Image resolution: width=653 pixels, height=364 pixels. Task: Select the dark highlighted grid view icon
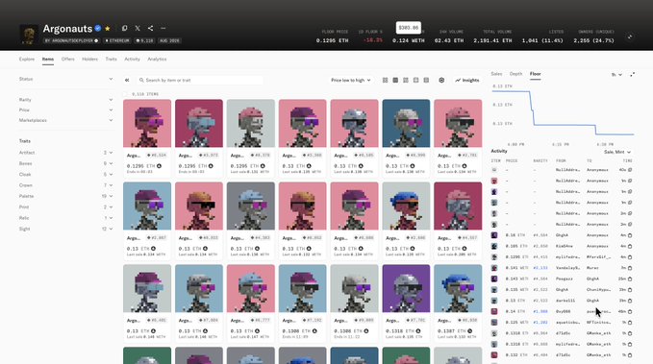395,80
